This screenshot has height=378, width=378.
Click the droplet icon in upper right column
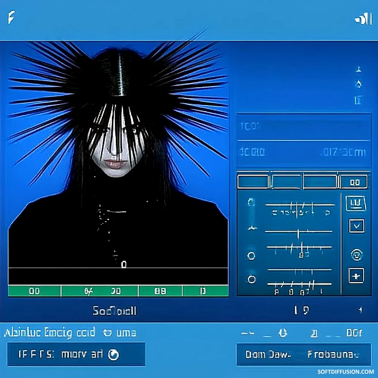tap(358, 84)
